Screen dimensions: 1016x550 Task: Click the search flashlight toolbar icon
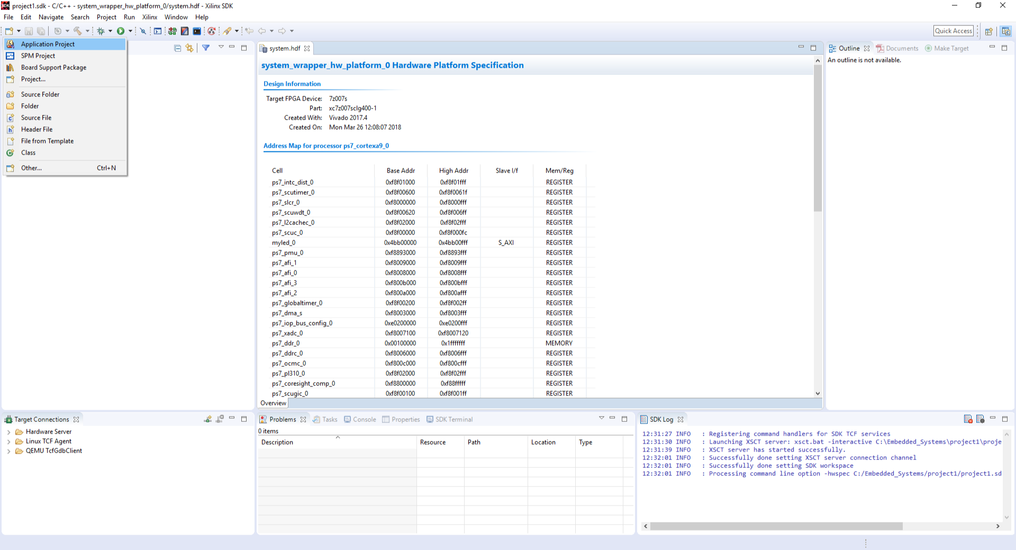click(x=227, y=31)
